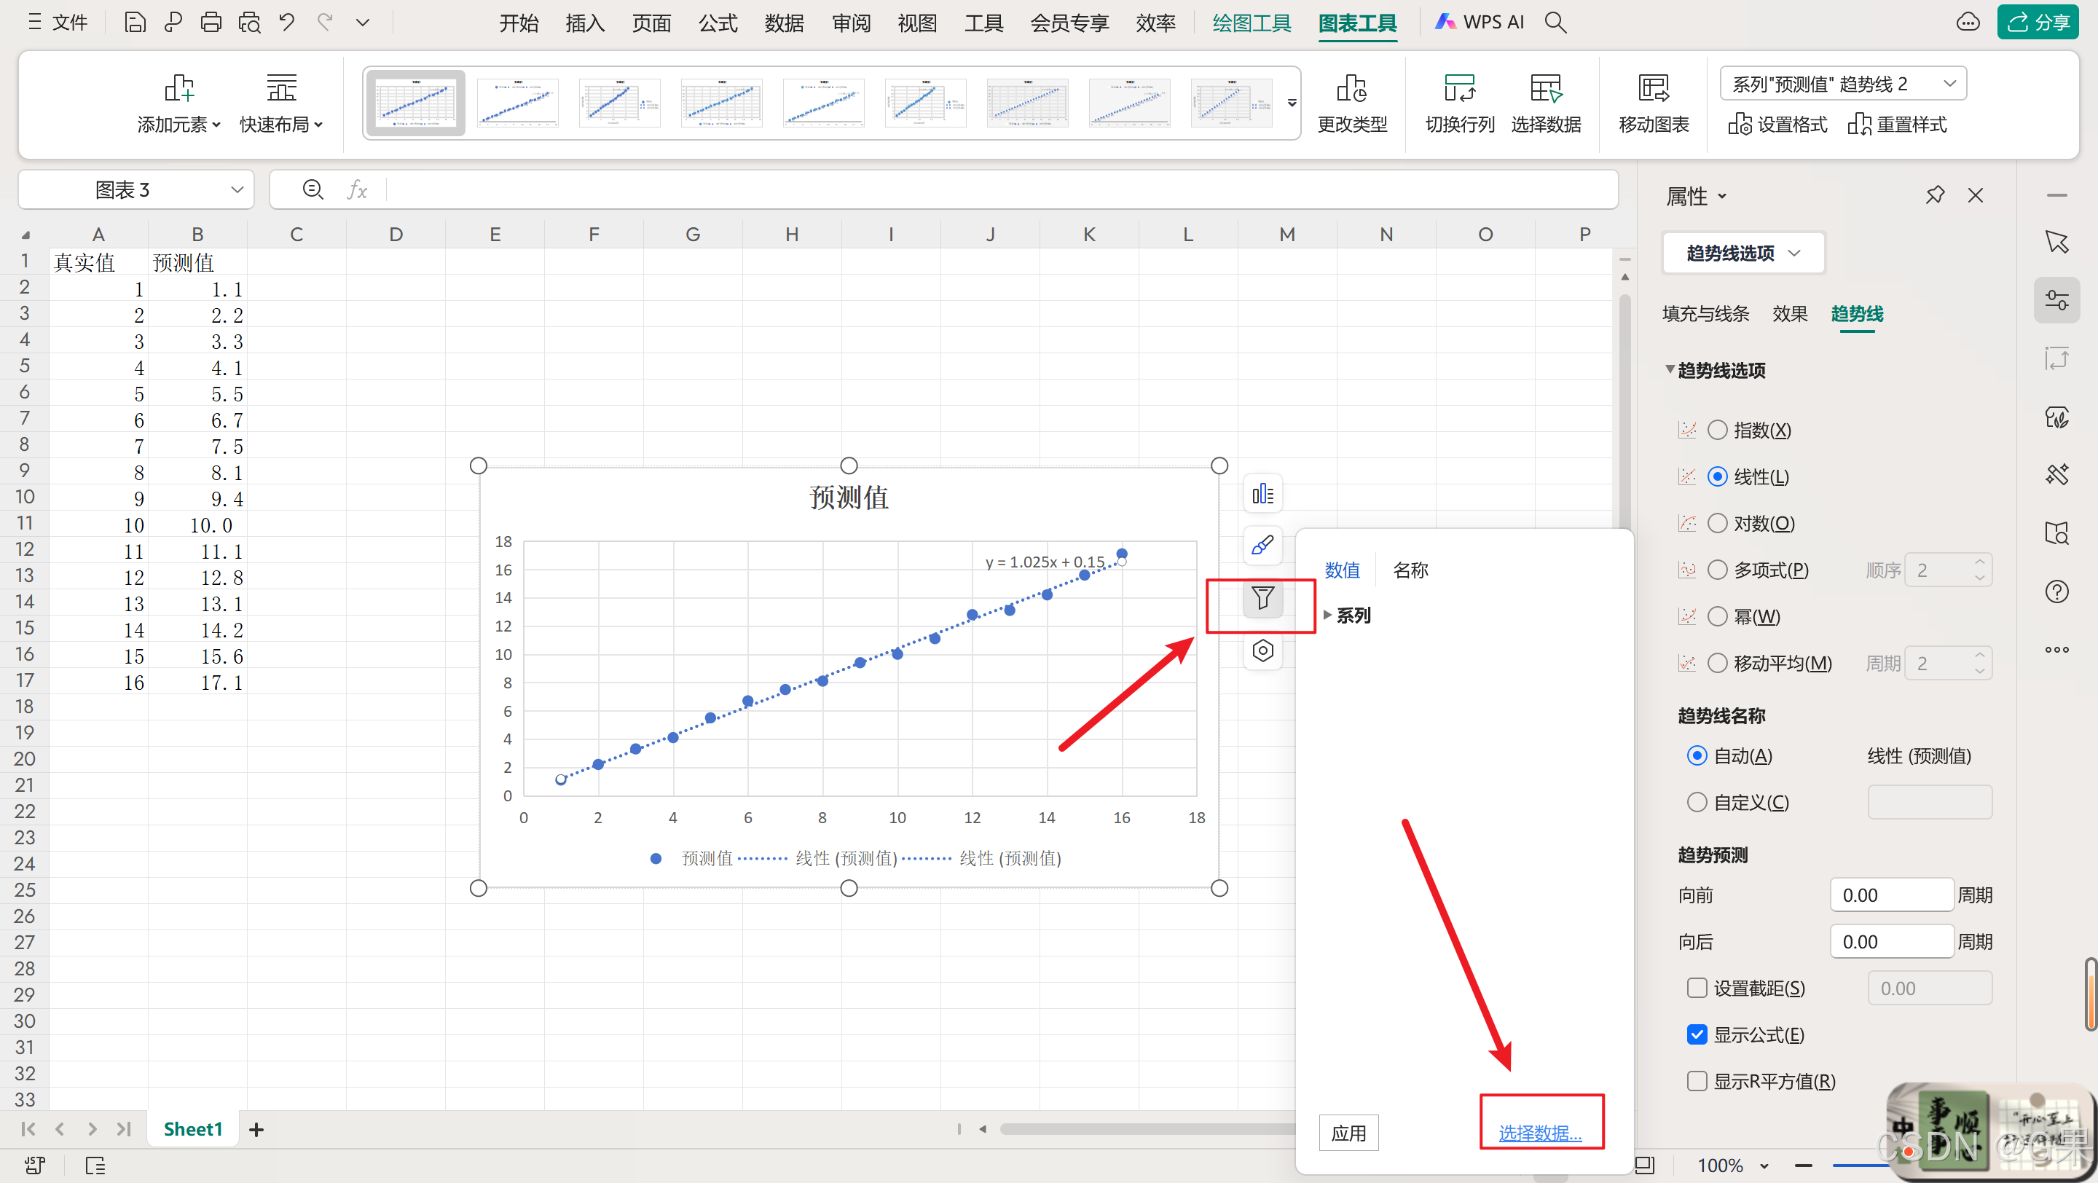2098x1183 pixels.
Task: Toggle the Display Equation 显示公式(E) checkbox
Action: pyautogui.click(x=1697, y=1035)
